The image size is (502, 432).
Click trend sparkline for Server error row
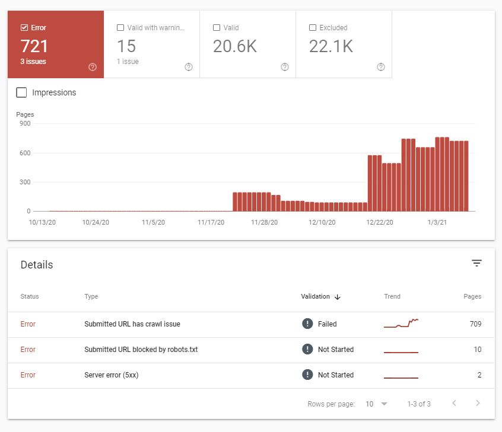pos(401,377)
